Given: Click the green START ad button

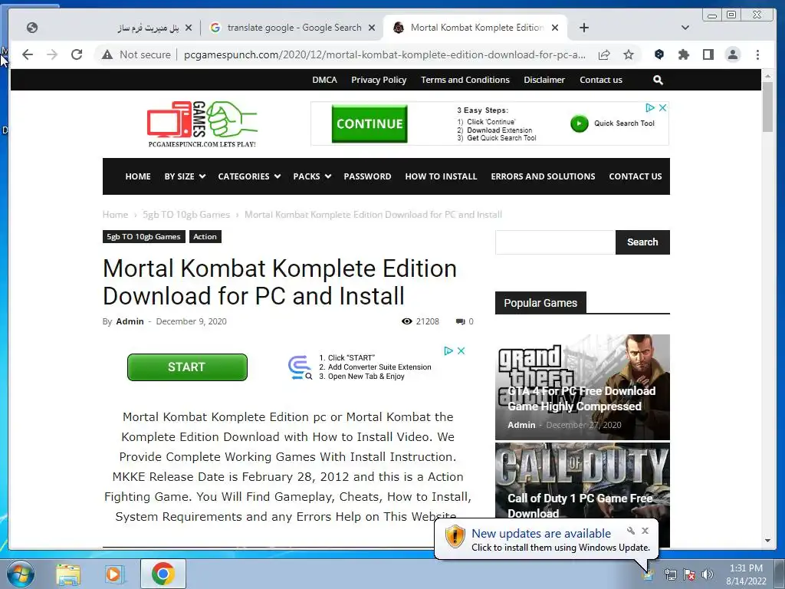Looking at the screenshot, I should point(187,367).
